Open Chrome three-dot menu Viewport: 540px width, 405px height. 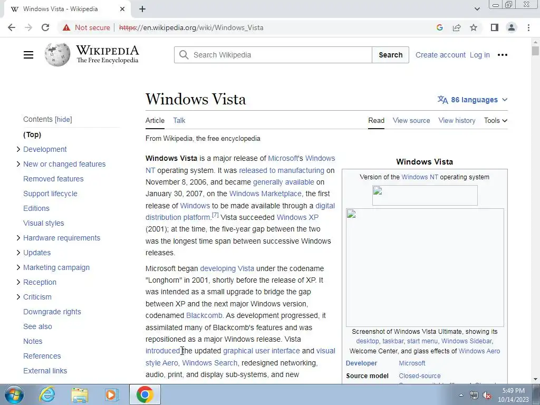[x=528, y=27]
